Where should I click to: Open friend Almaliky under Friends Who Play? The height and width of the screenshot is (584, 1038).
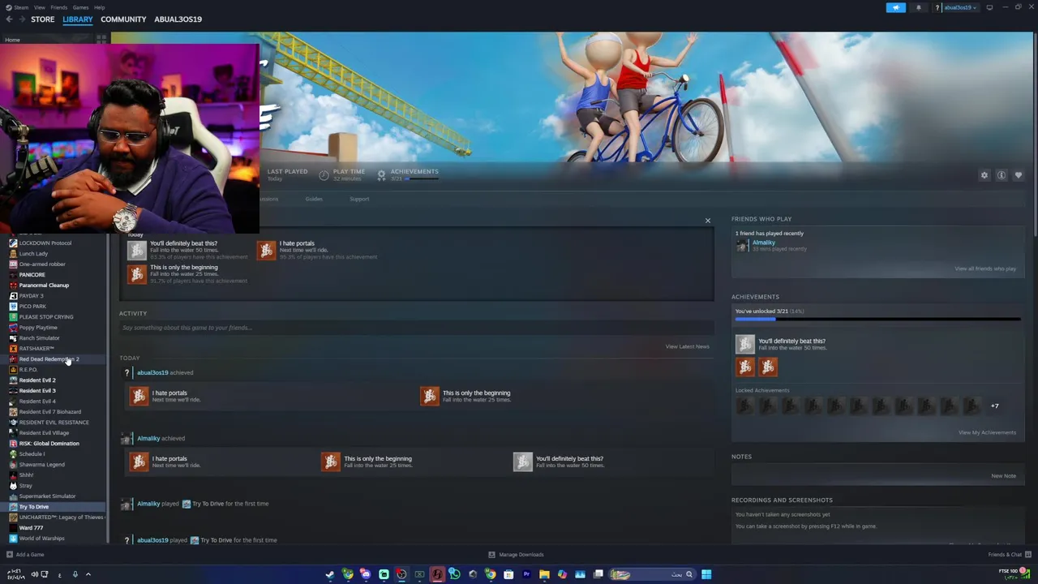click(763, 243)
